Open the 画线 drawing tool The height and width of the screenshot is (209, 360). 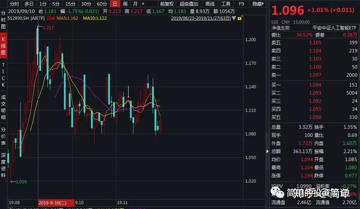[210, 4]
